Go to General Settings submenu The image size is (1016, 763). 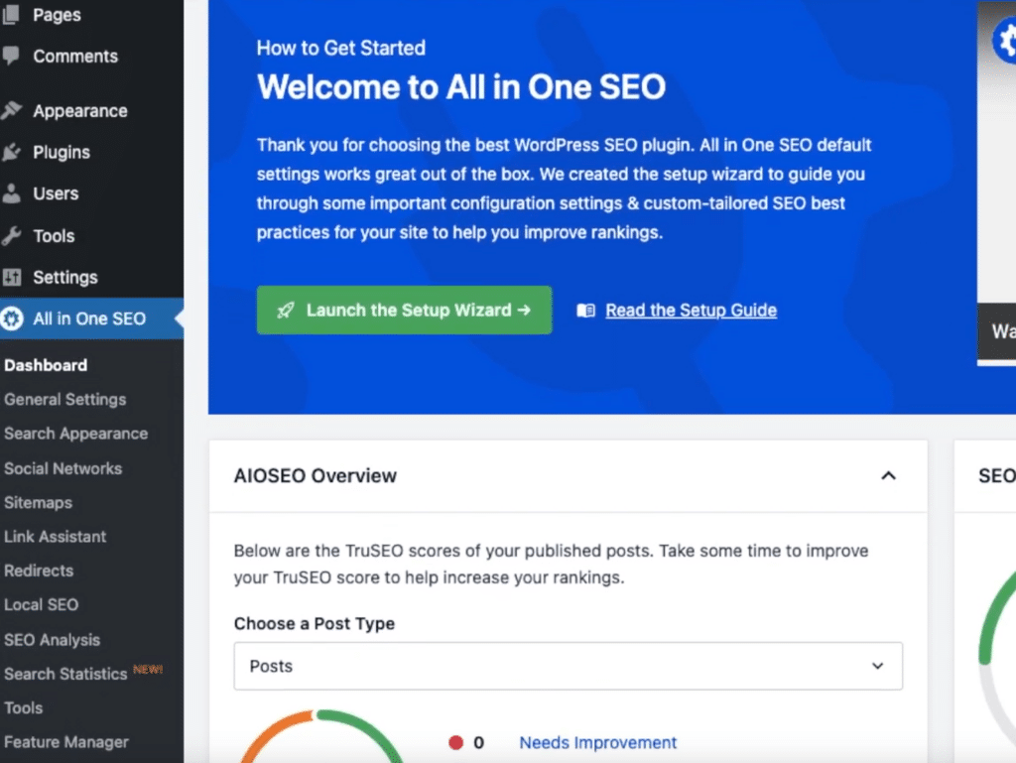pos(64,400)
